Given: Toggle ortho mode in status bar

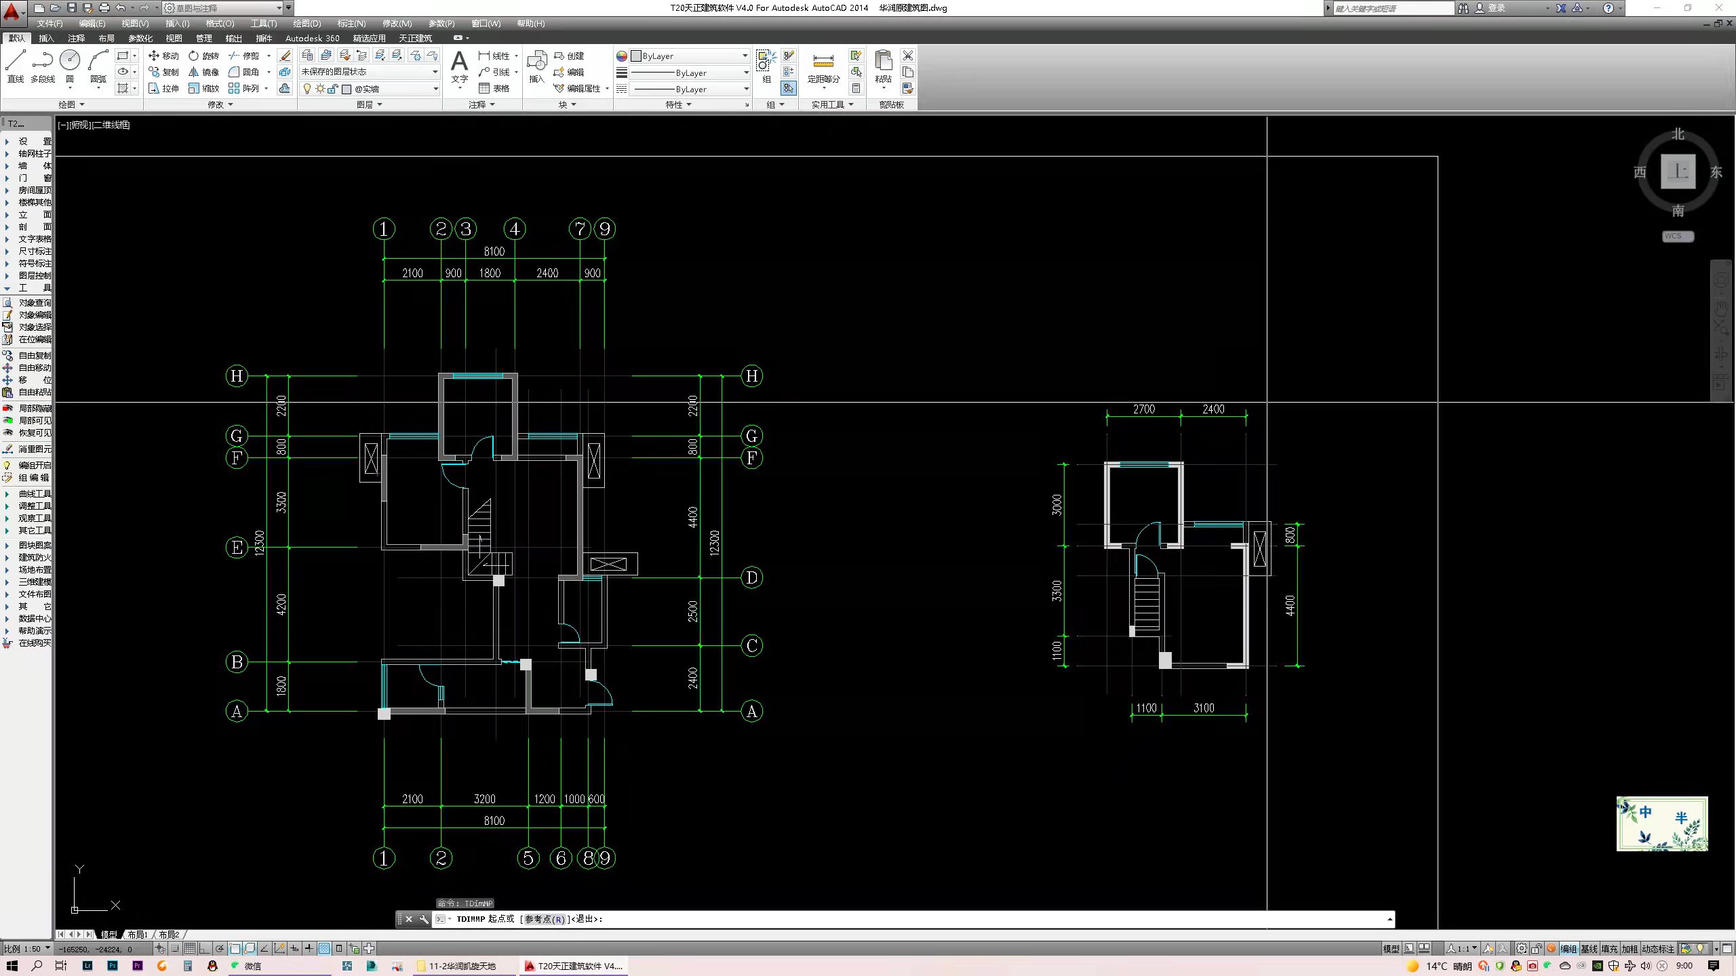Looking at the screenshot, I should 204,948.
